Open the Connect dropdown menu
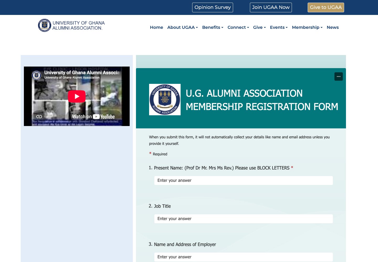This screenshot has width=378, height=262. pyautogui.click(x=238, y=27)
